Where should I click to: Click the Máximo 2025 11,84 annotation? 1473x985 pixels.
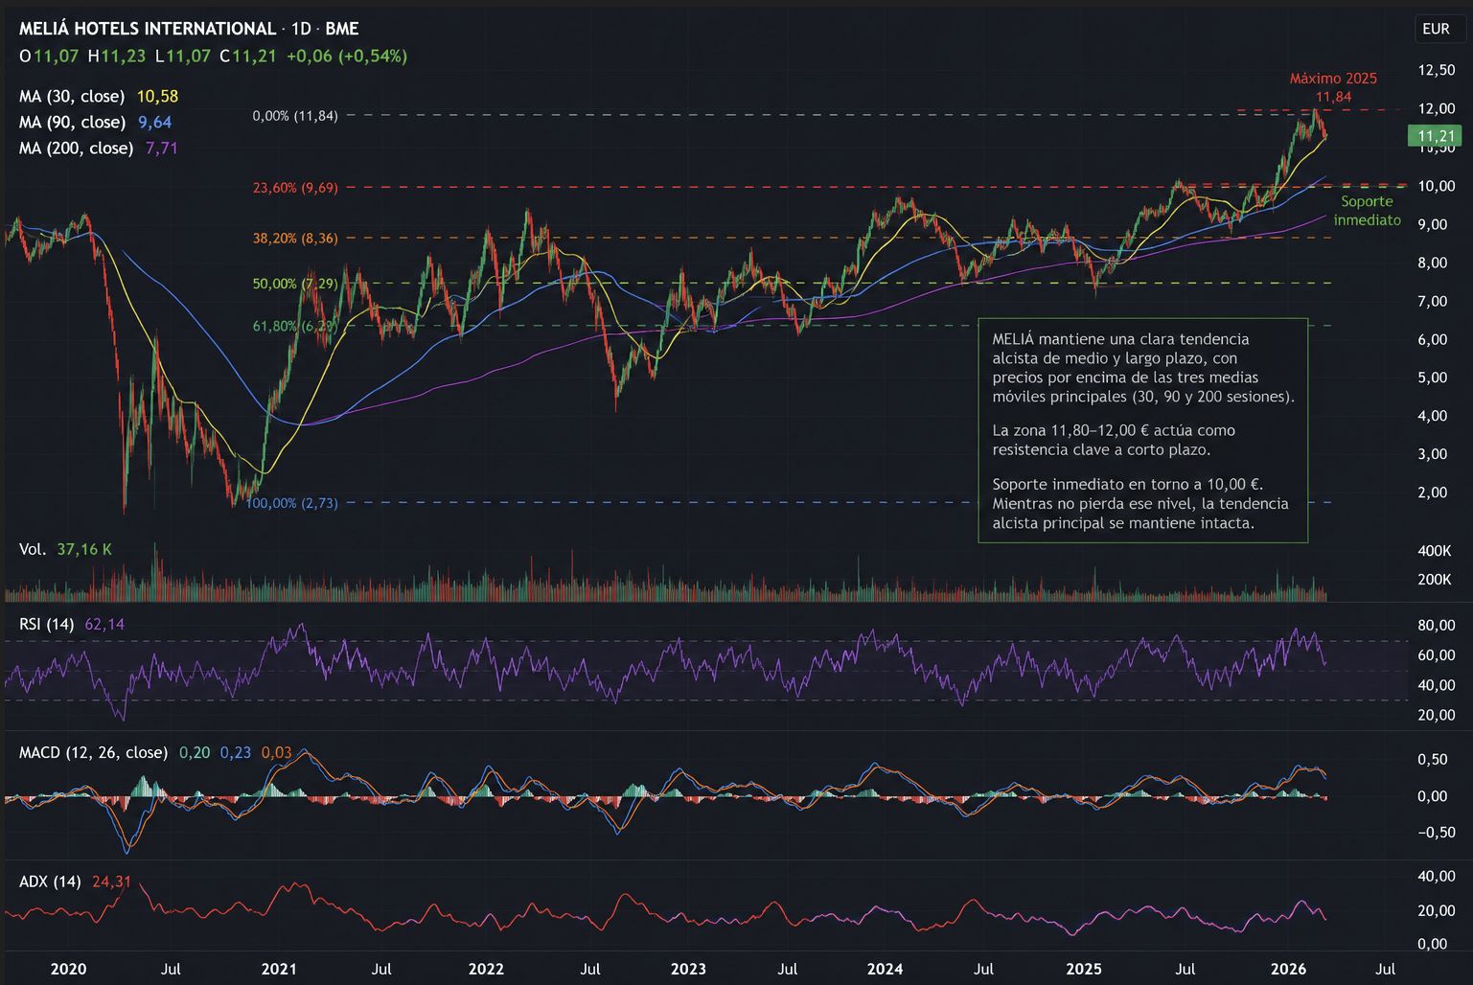point(1333,87)
